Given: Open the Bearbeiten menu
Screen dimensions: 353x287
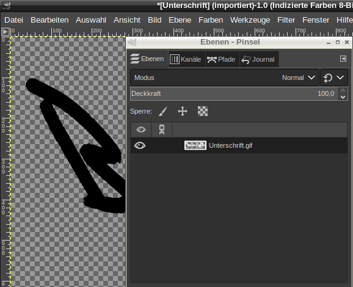Looking at the screenshot, I should click(x=49, y=20).
